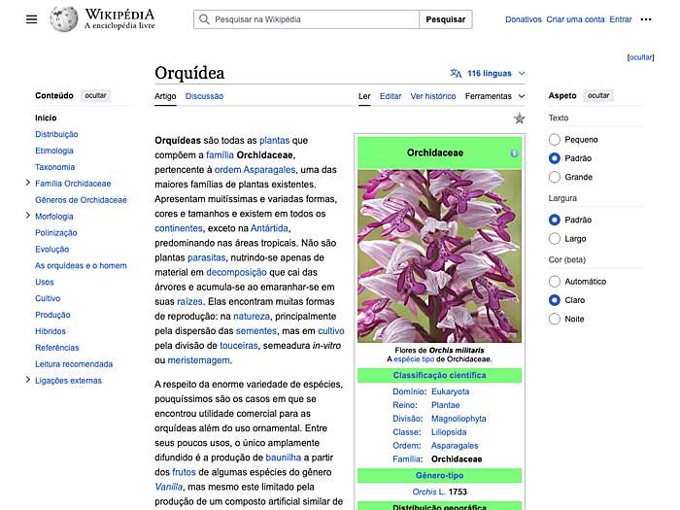The height and width of the screenshot is (510, 680).
Task: Select Claro color mode
Action: [x=555, y=300]
